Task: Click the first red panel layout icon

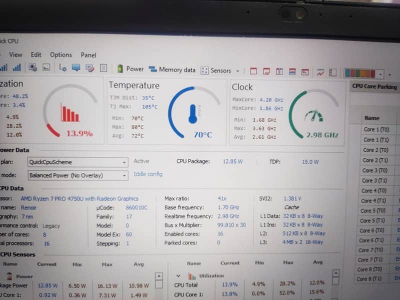Action: pos(253,71)
